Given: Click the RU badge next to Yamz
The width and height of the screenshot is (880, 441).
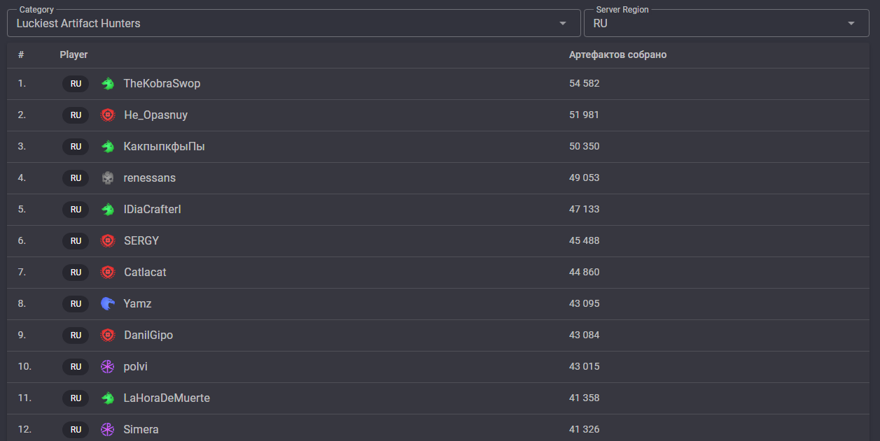Looking at the screenshot, I should tap(76, 304).
